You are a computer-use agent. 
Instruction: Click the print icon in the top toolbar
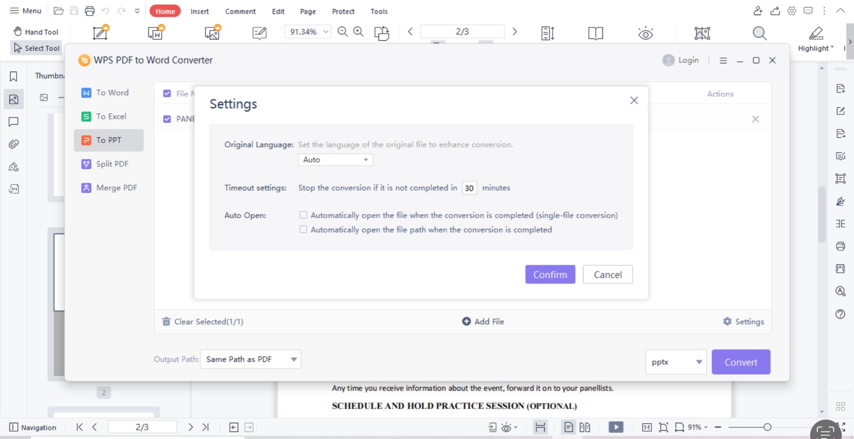[90, 11]
